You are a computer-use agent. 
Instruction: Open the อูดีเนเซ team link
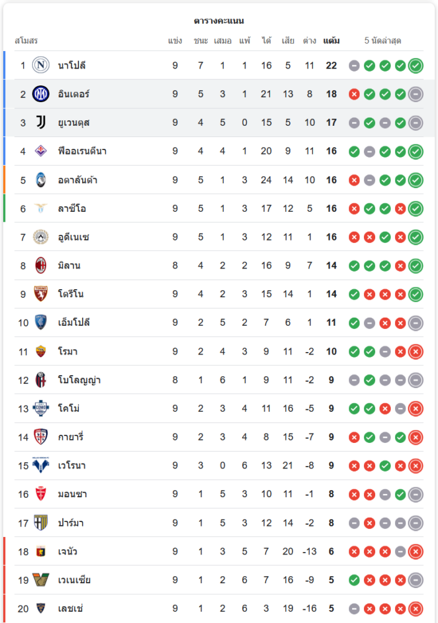click(74, 237)
